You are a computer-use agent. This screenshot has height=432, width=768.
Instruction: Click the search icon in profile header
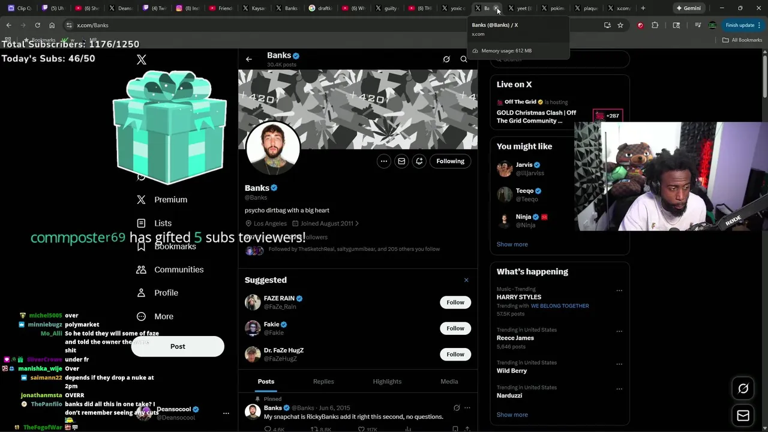tap(464, 59)
